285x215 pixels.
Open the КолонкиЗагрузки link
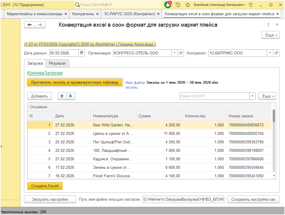[45, 73]
